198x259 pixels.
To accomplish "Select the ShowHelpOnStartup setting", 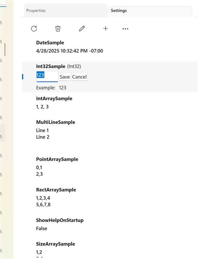I will tap(60, 220).
